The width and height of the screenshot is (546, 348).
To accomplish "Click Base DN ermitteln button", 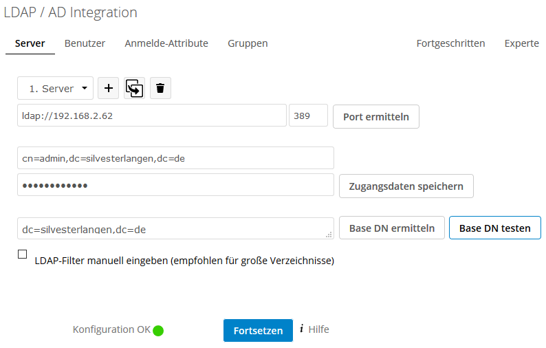I will pyautogui.click(x=392, y=228).
